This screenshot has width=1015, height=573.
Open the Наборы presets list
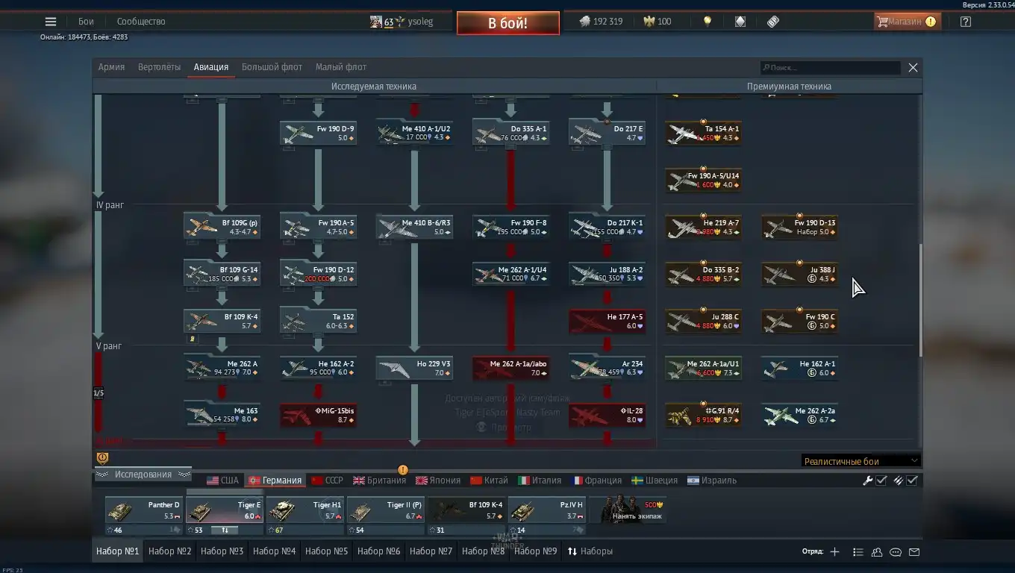point(590,551)
